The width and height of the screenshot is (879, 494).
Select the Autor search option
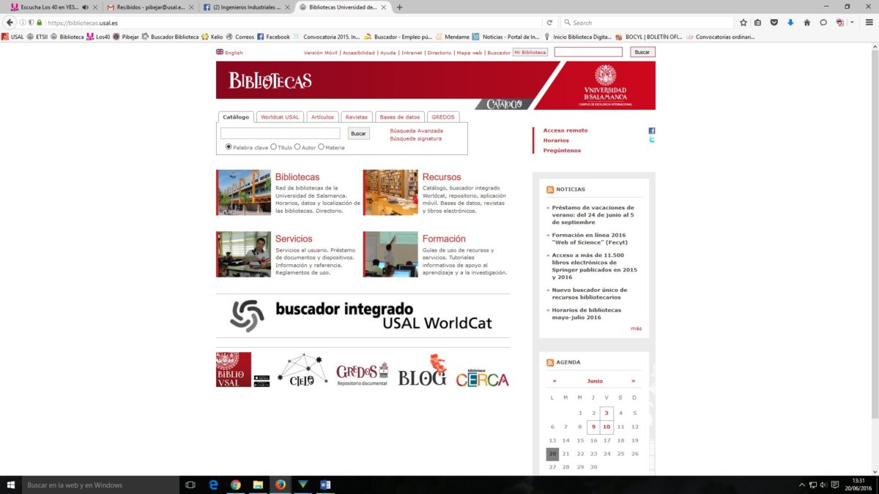[297, 147]
